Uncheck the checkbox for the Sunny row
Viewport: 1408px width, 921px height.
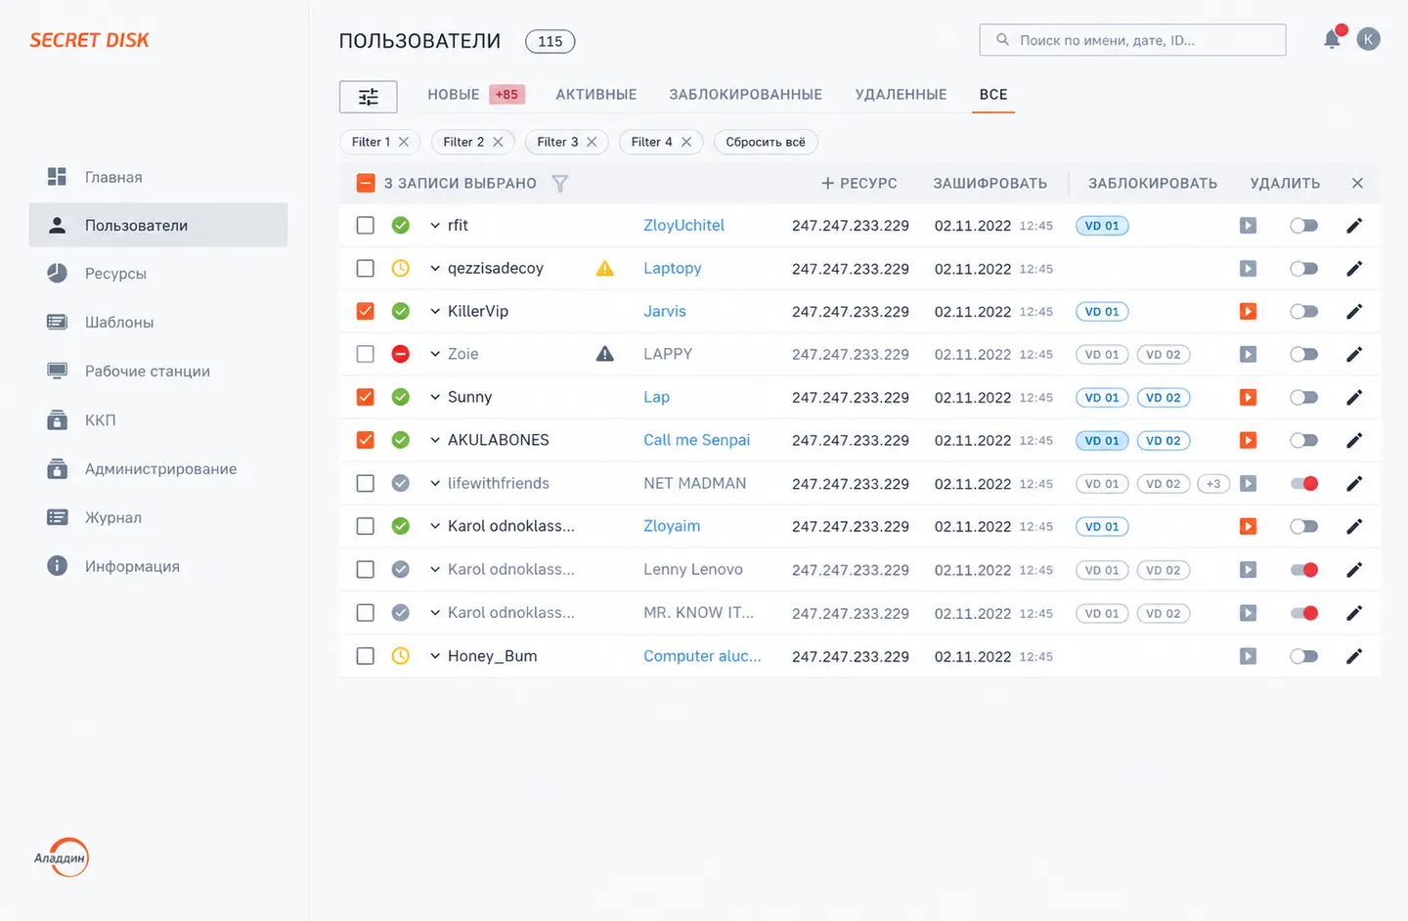[365, 397]
